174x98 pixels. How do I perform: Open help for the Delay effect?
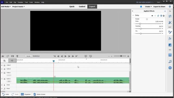click(164, 16)
